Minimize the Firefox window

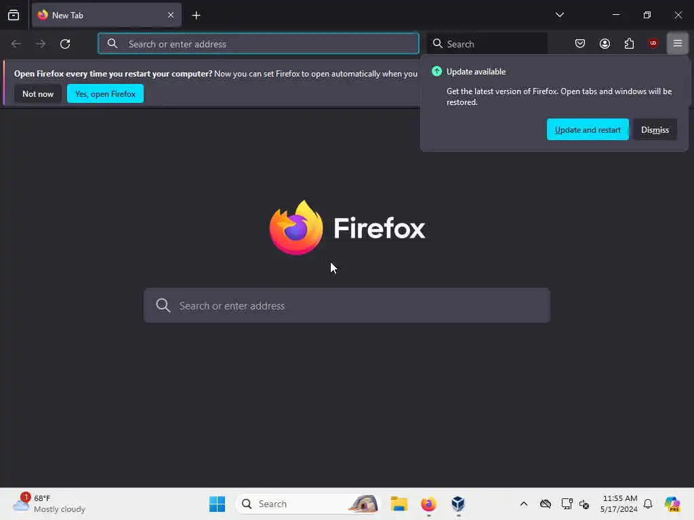tap(615, 15)
